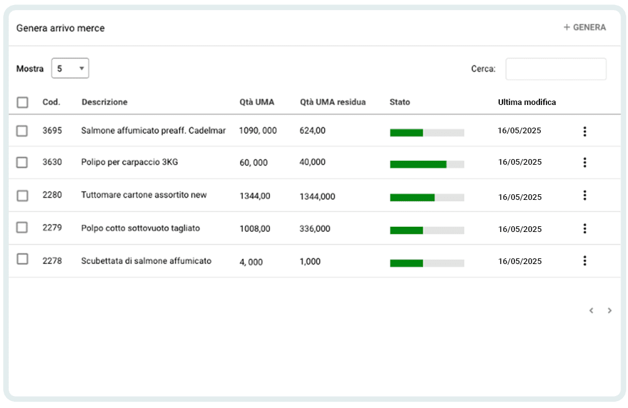
Task: Go to the previous page arrow
Action: click(591, 311)
